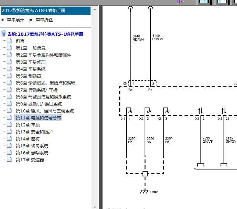Open 第13章 安全和防护
The image size is (237, 209).
point(34,132)
